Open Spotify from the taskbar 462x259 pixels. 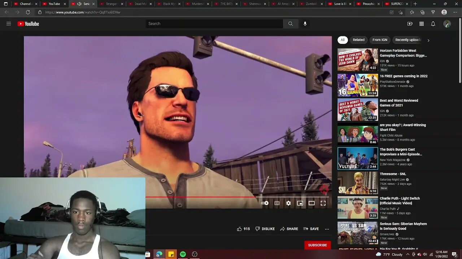click(183, 254)
